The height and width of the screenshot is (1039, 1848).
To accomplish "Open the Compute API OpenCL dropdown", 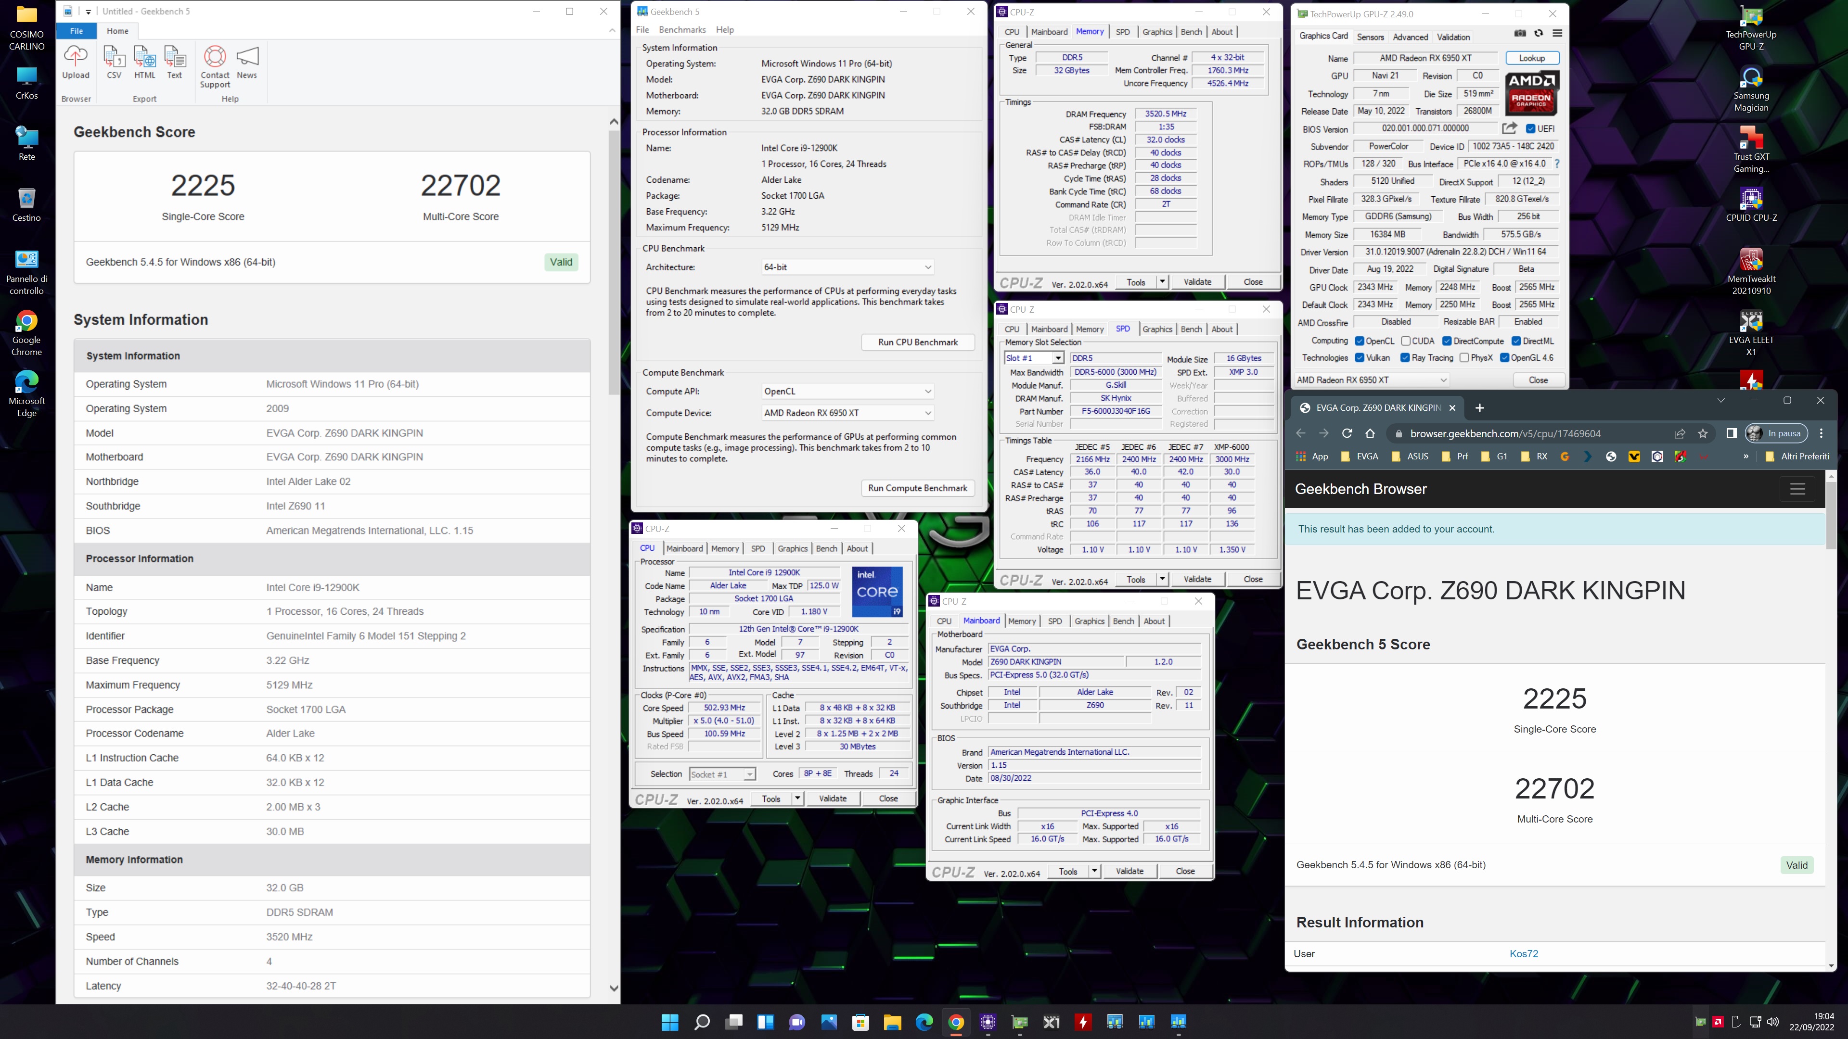I will (x=847, y=392).
